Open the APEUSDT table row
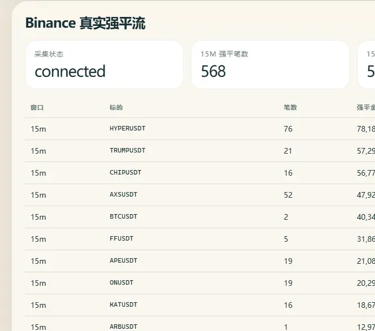This screenshot has height=331, width=375. point(200,261)
